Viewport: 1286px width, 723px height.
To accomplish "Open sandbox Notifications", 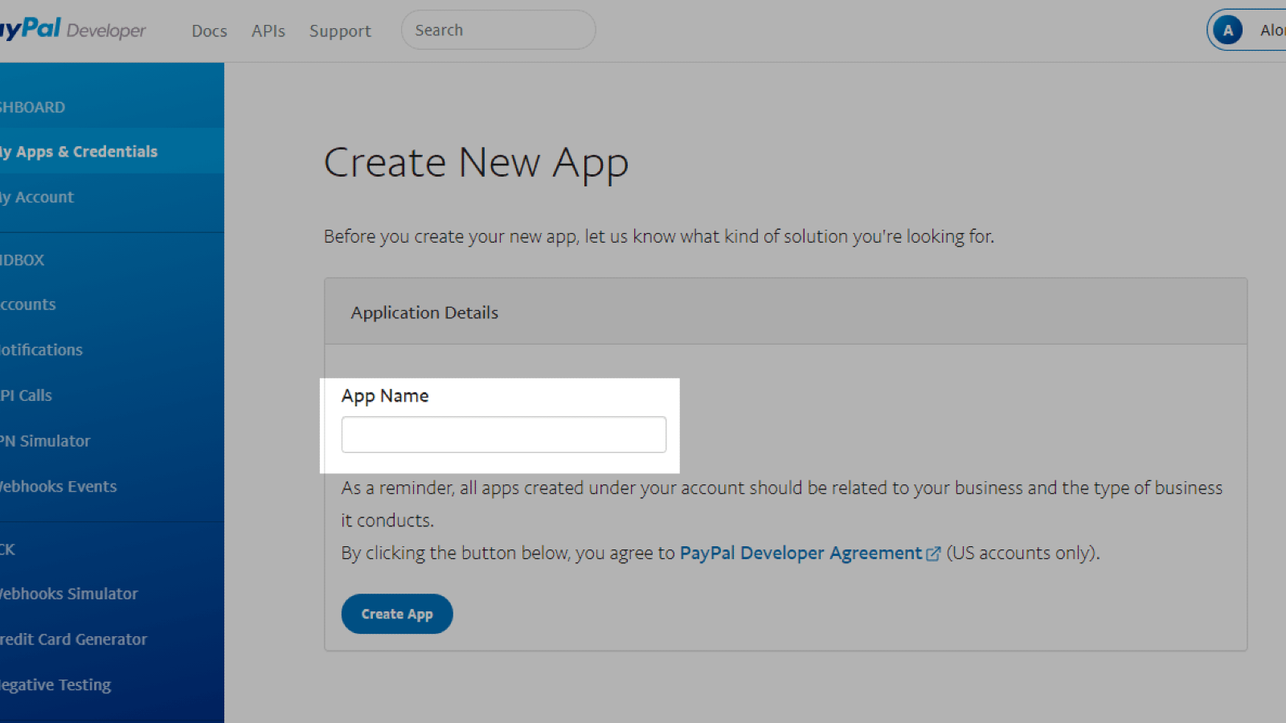I will [x=42, y=349].
